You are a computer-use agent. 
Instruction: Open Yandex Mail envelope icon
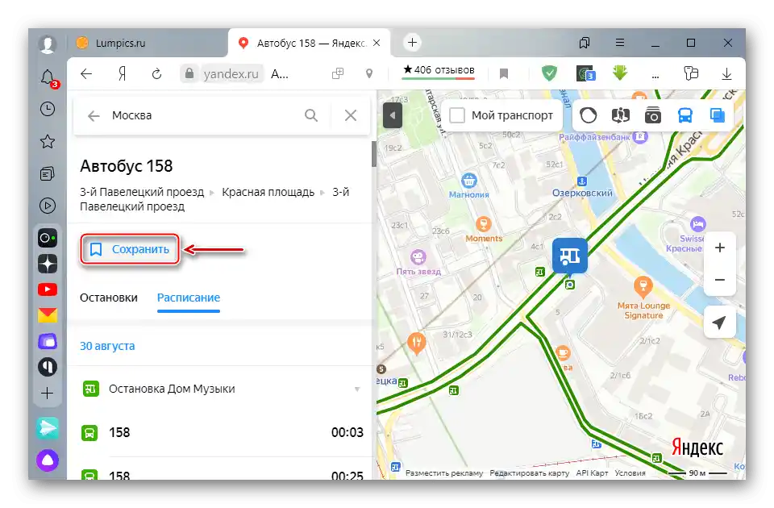(x=48, y=315)
